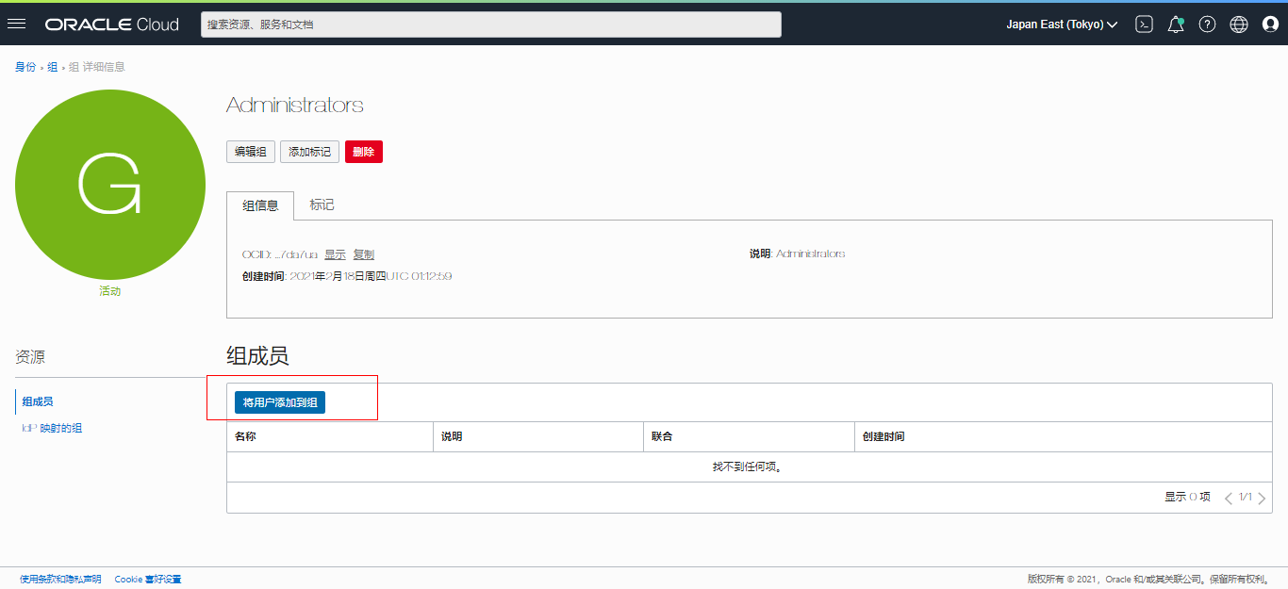1288x589 pixels.
Task: Launch Cloud Shell from the header
Action: (x=1144, y=25)
